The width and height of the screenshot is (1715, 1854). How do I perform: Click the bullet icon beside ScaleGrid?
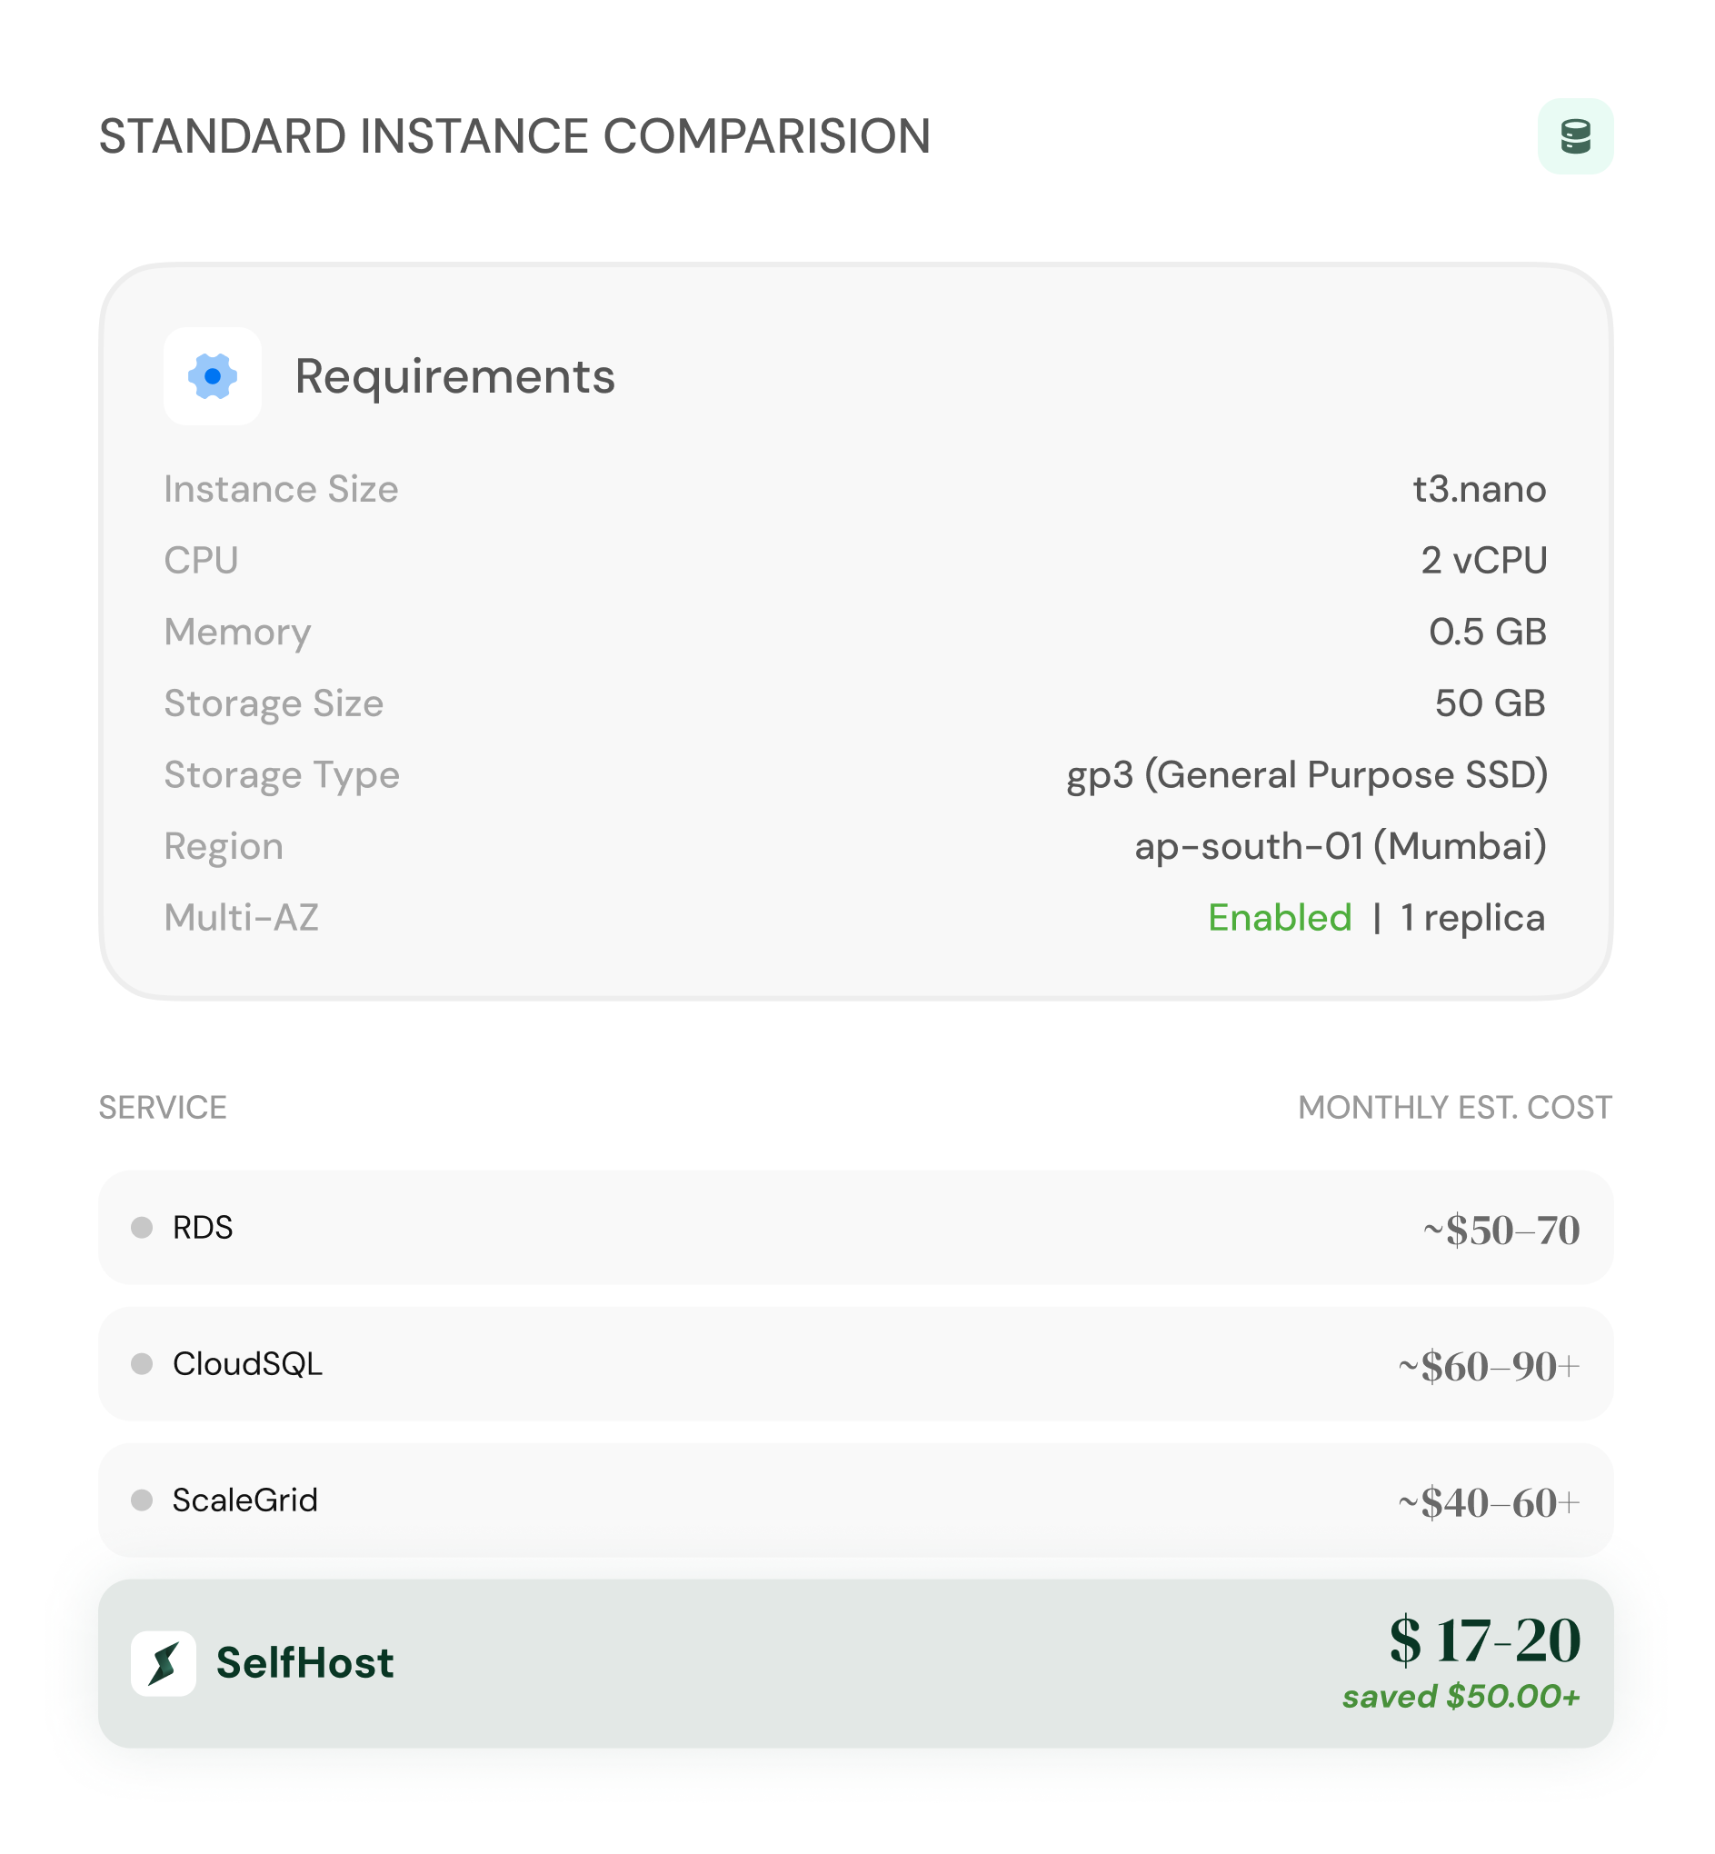pyautogui.click(x=142, y=1500)
